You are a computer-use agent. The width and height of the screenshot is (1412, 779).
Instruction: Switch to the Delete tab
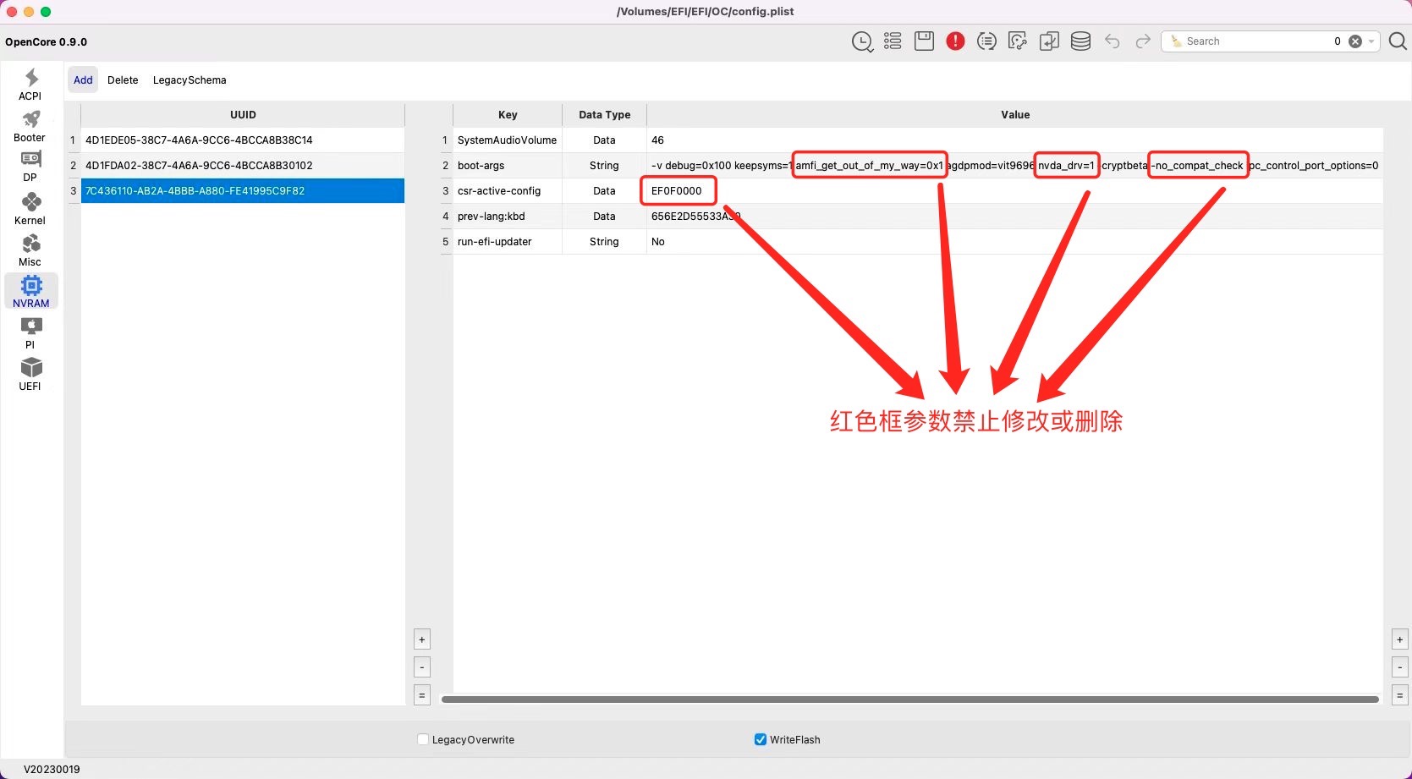[123, 80]
